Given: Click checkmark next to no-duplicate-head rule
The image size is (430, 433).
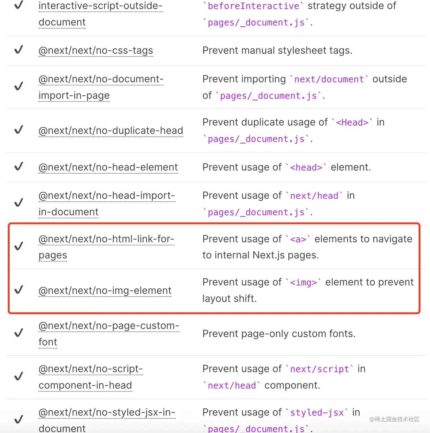Looking at the screenshot, I should [19, 130].
